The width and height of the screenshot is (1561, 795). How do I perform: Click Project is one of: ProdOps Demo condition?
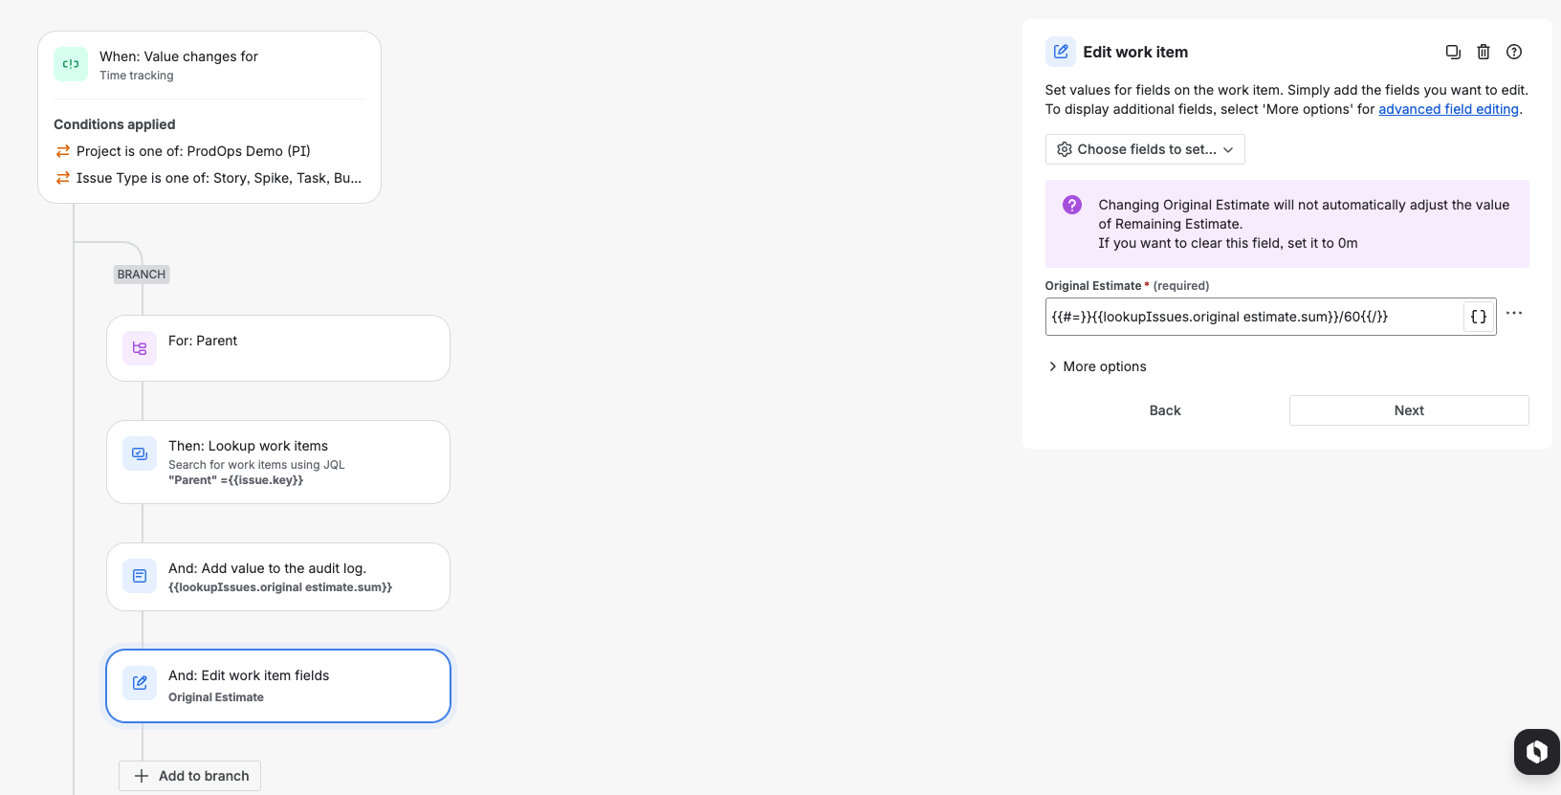coord(193,151)
